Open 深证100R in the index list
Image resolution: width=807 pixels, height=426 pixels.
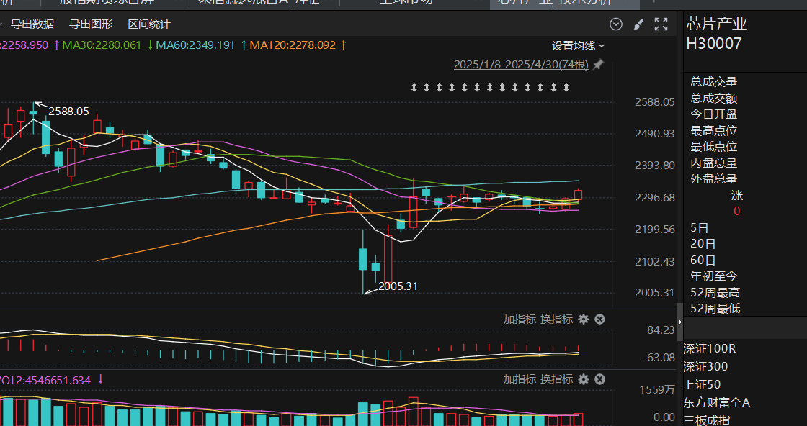click(x=710, y=349)
